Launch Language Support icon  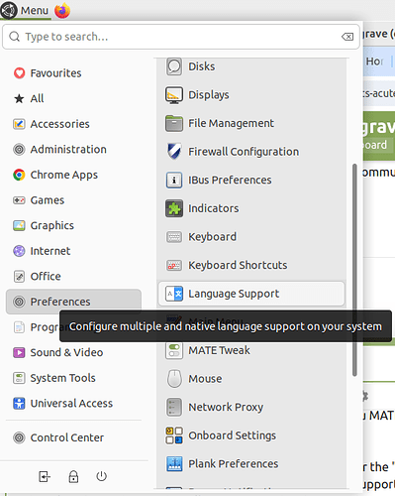pyautogui.click(x=174, y=294)
